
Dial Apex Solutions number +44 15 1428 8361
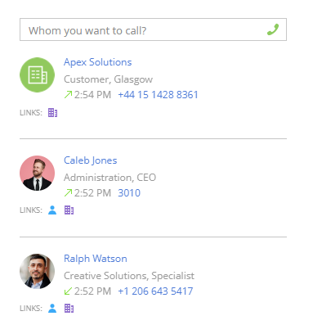158,95
